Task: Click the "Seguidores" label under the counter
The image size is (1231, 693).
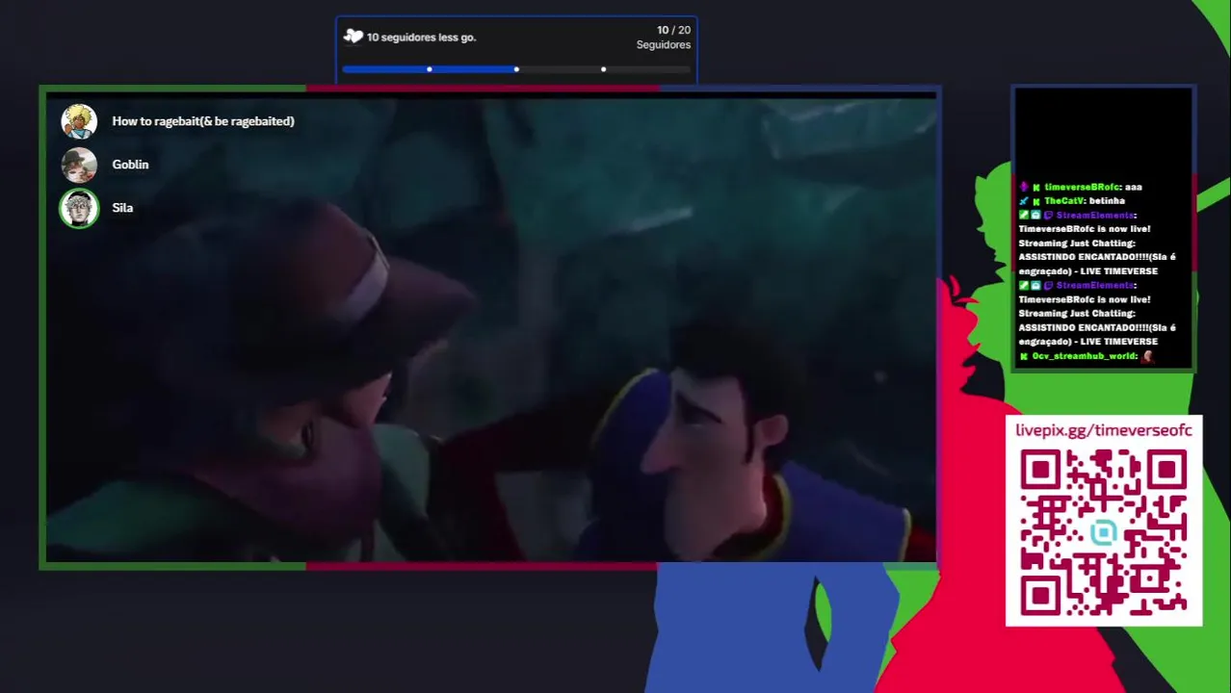Action: pos(663,44)
